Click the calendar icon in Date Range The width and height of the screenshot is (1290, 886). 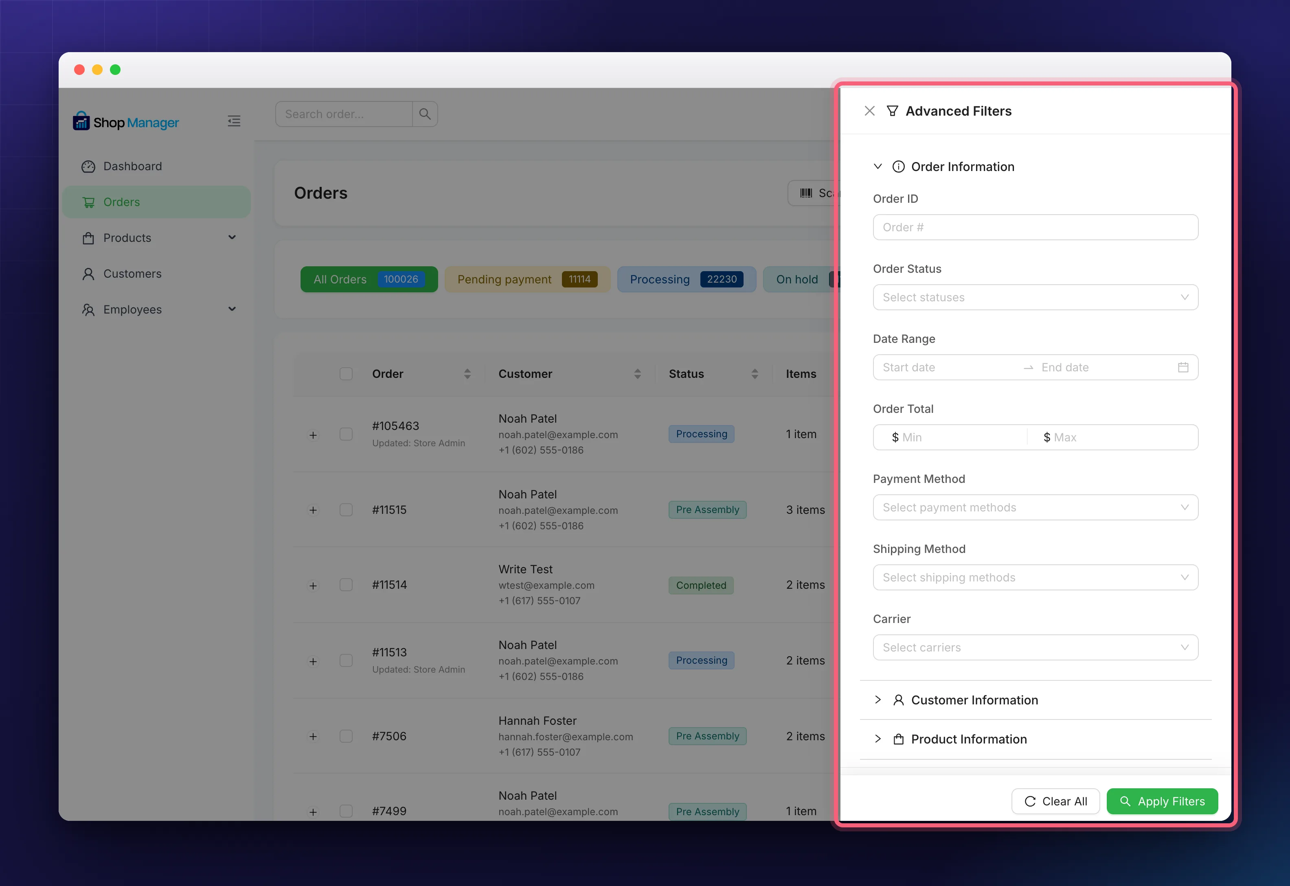tap(1183, 368)
